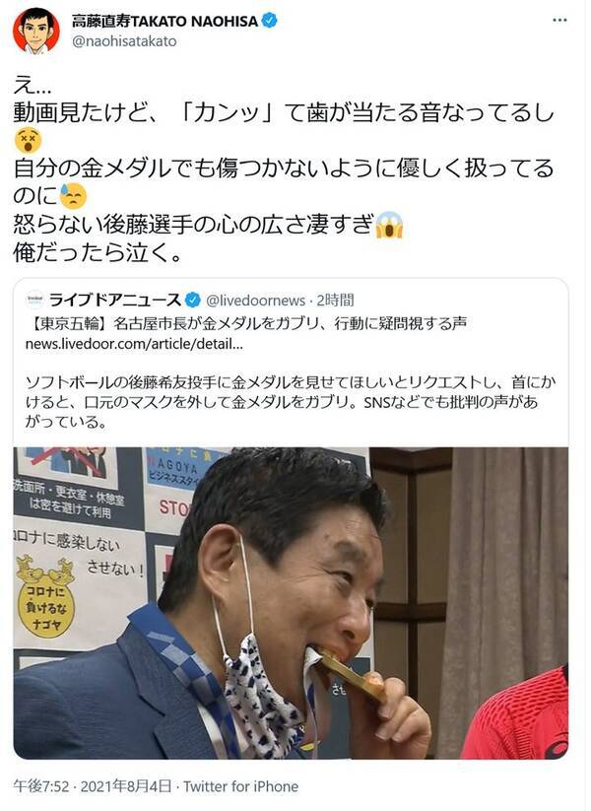Click the Twitter for iPhone source label

click(x=241, y=786)
